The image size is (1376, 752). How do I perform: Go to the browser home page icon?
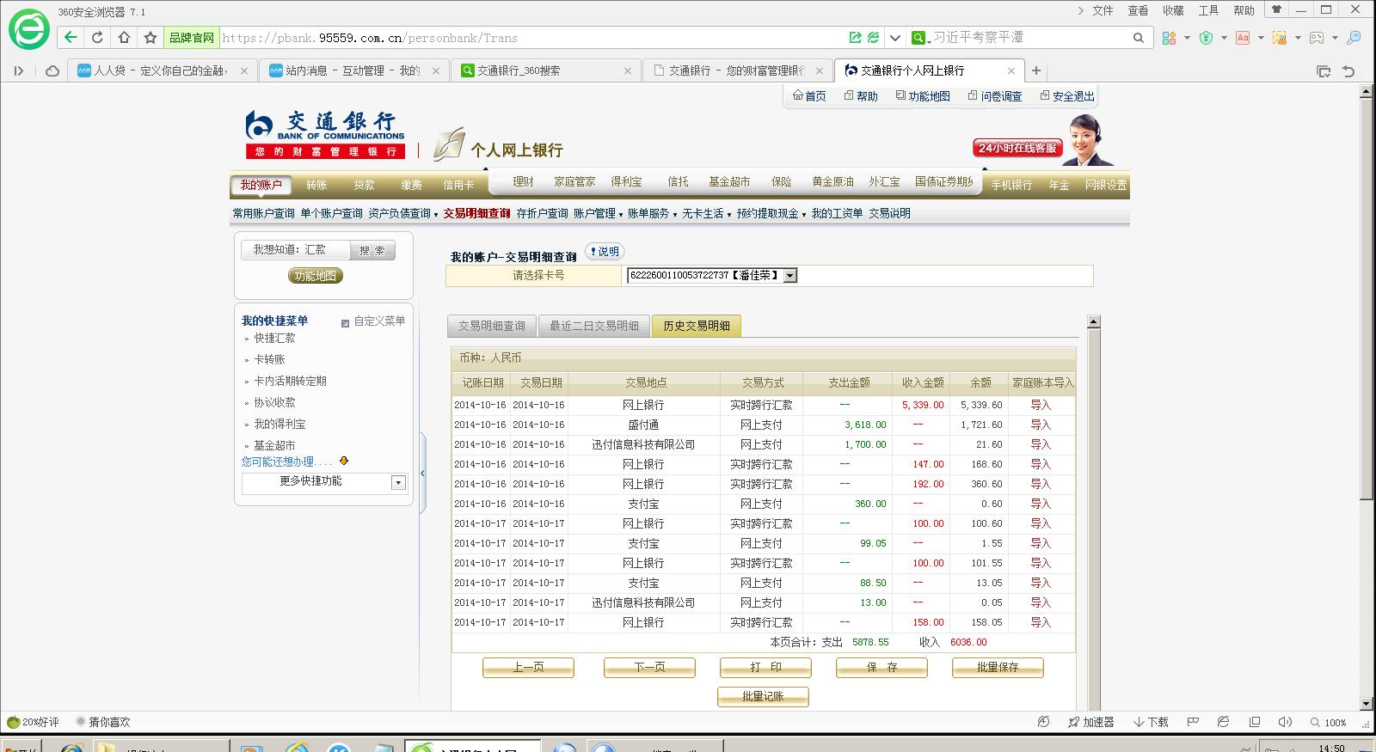click(x=124, y=38)
